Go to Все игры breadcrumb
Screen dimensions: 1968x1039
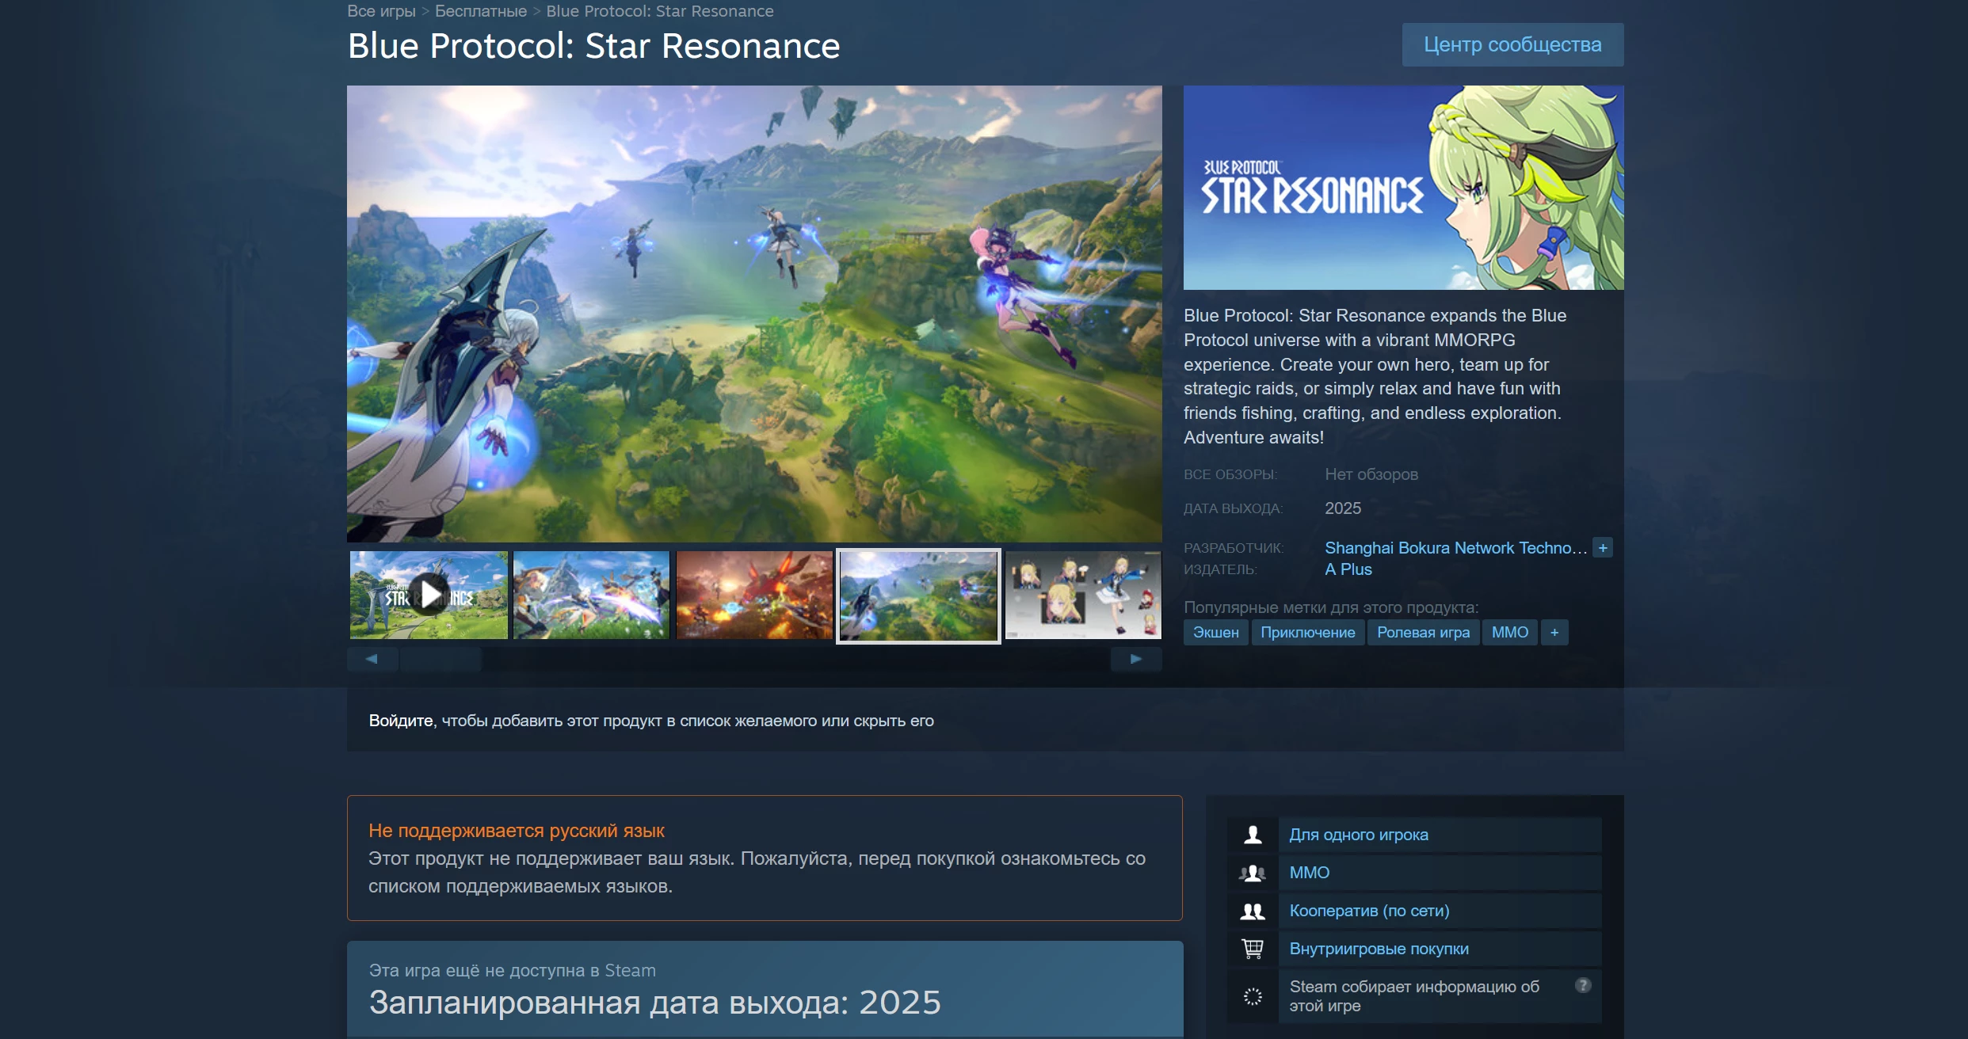pos(381,11)
